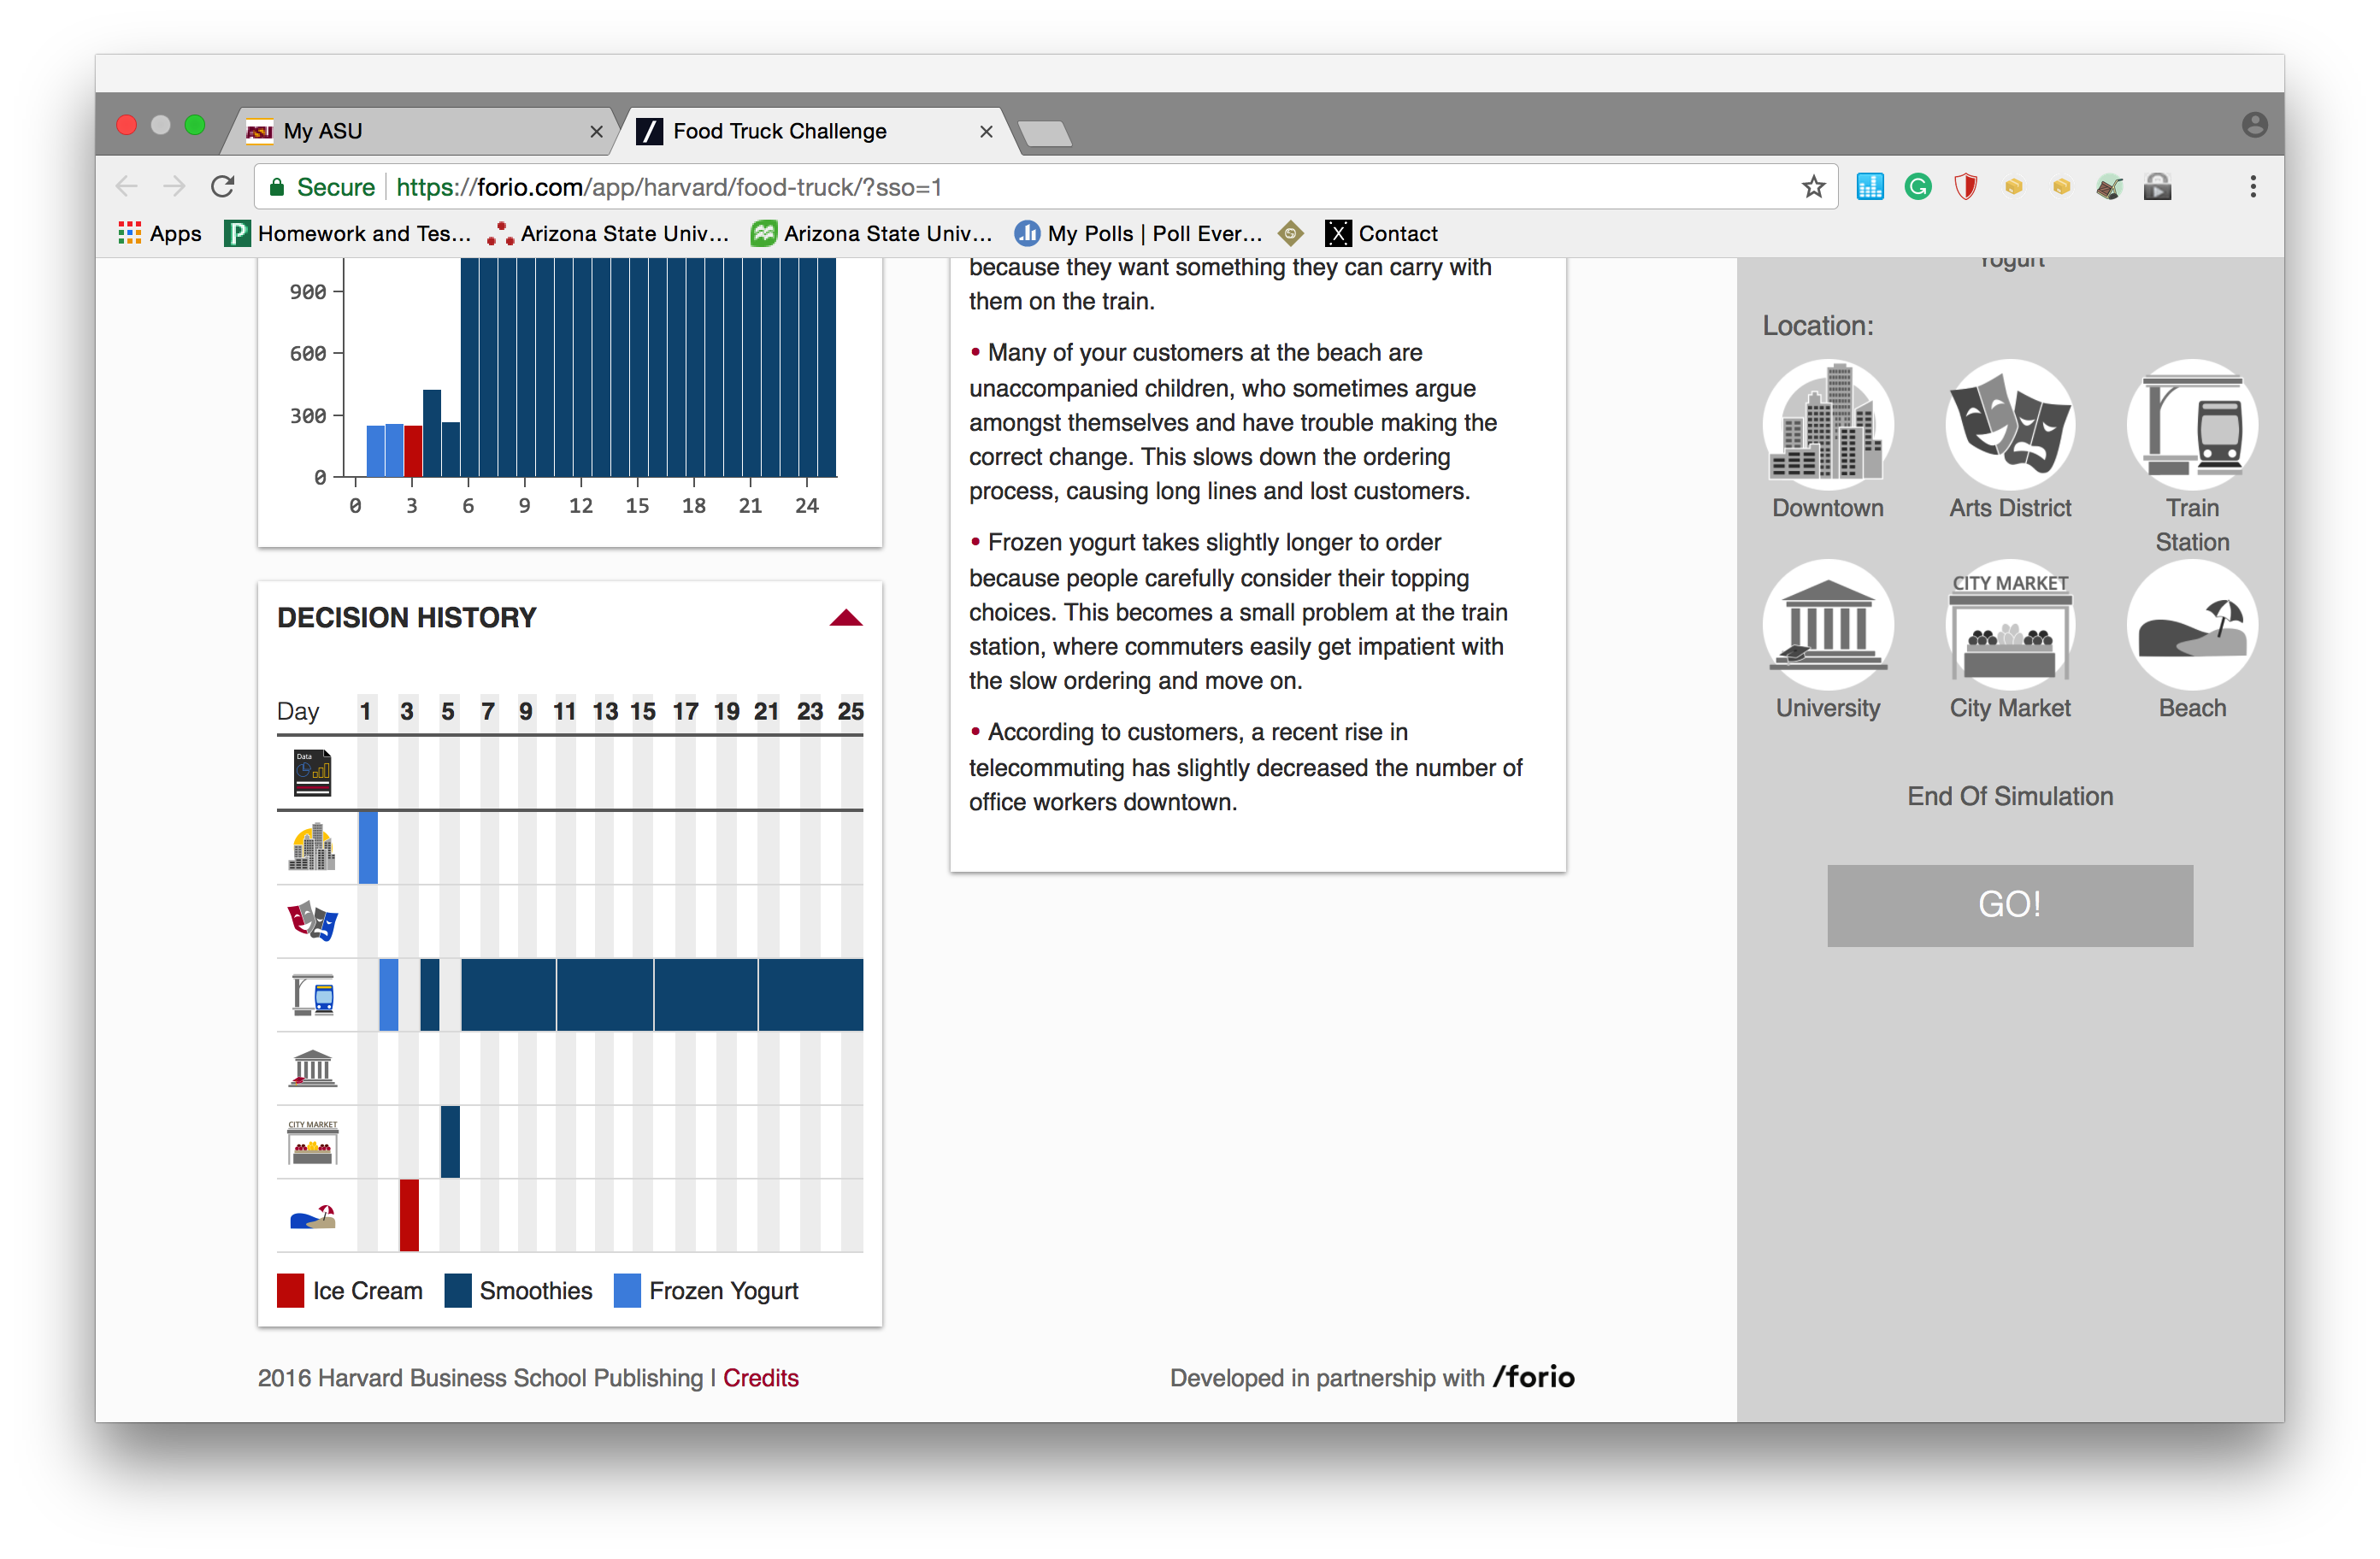This screenshot has height=1559, width=2380.
Task: Click the Smoothies dark blue legend swatch
Action: (458, 1291)
